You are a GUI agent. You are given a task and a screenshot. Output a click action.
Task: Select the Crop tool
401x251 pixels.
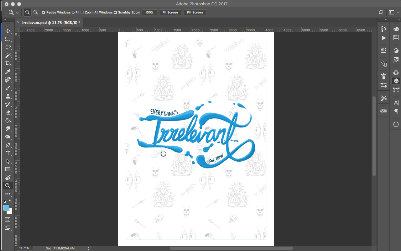coord(8,63)
